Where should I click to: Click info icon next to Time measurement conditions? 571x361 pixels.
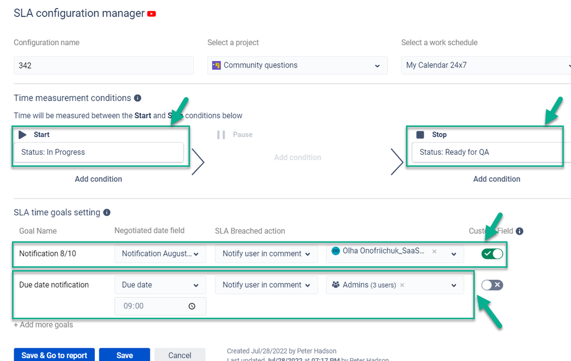[137, 98]
